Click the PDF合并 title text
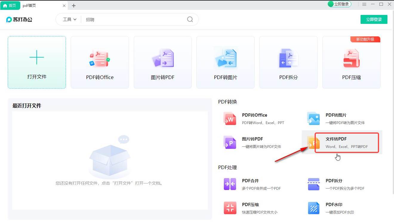 click(x=250, y=181)
